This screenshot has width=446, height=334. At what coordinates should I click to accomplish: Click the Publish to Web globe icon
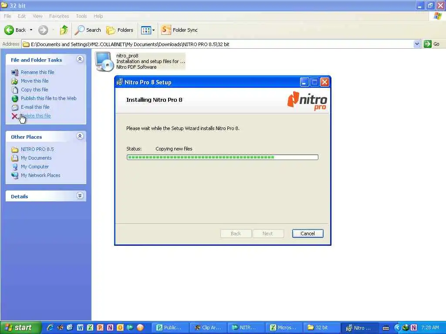[15, 99]
